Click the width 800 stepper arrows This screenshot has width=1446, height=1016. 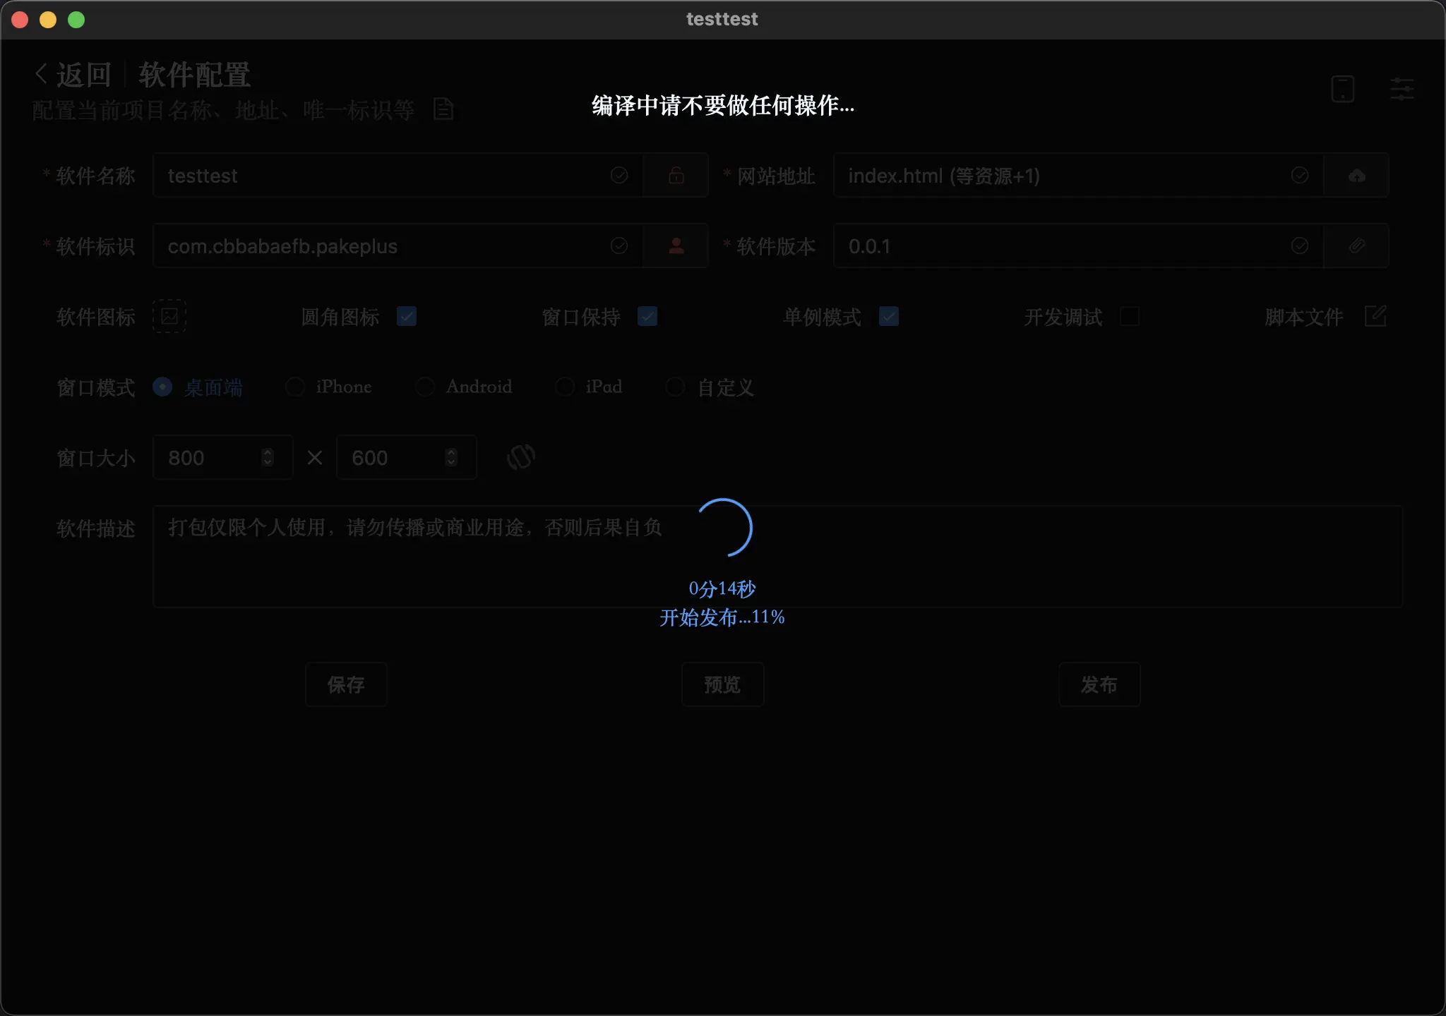coord(268,457)
